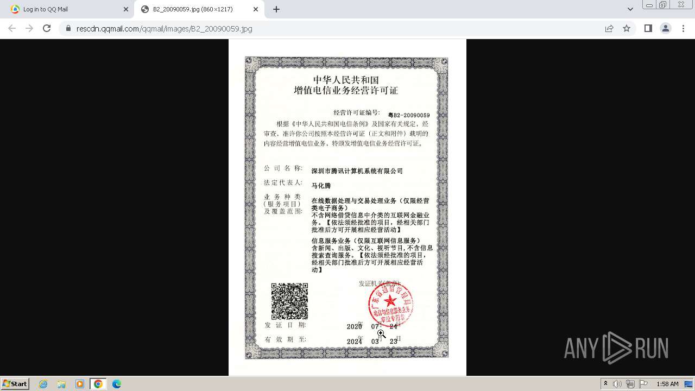Image resolution: width=695 pixels, height=391 pixels.
Task: Close the B2_20090059.jpg tab
Action: (x=256, y=9)
